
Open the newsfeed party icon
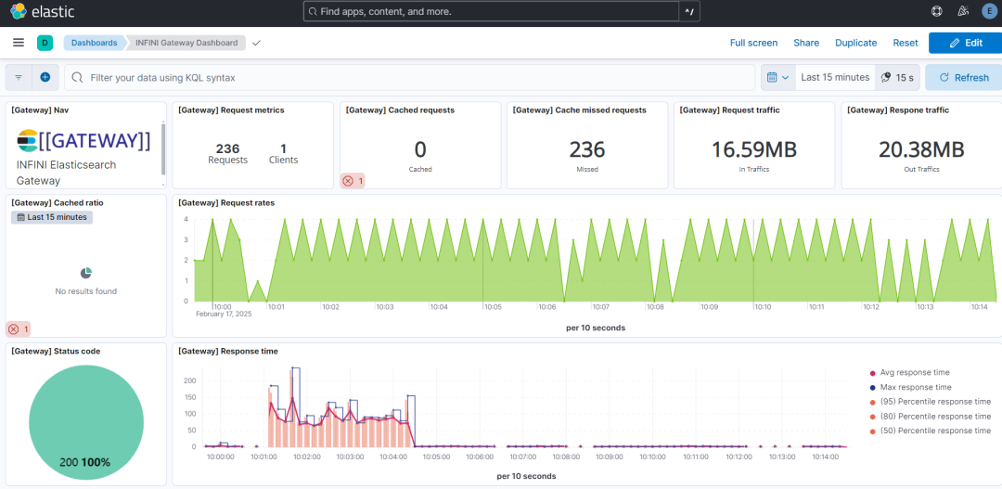coord(963,12)
